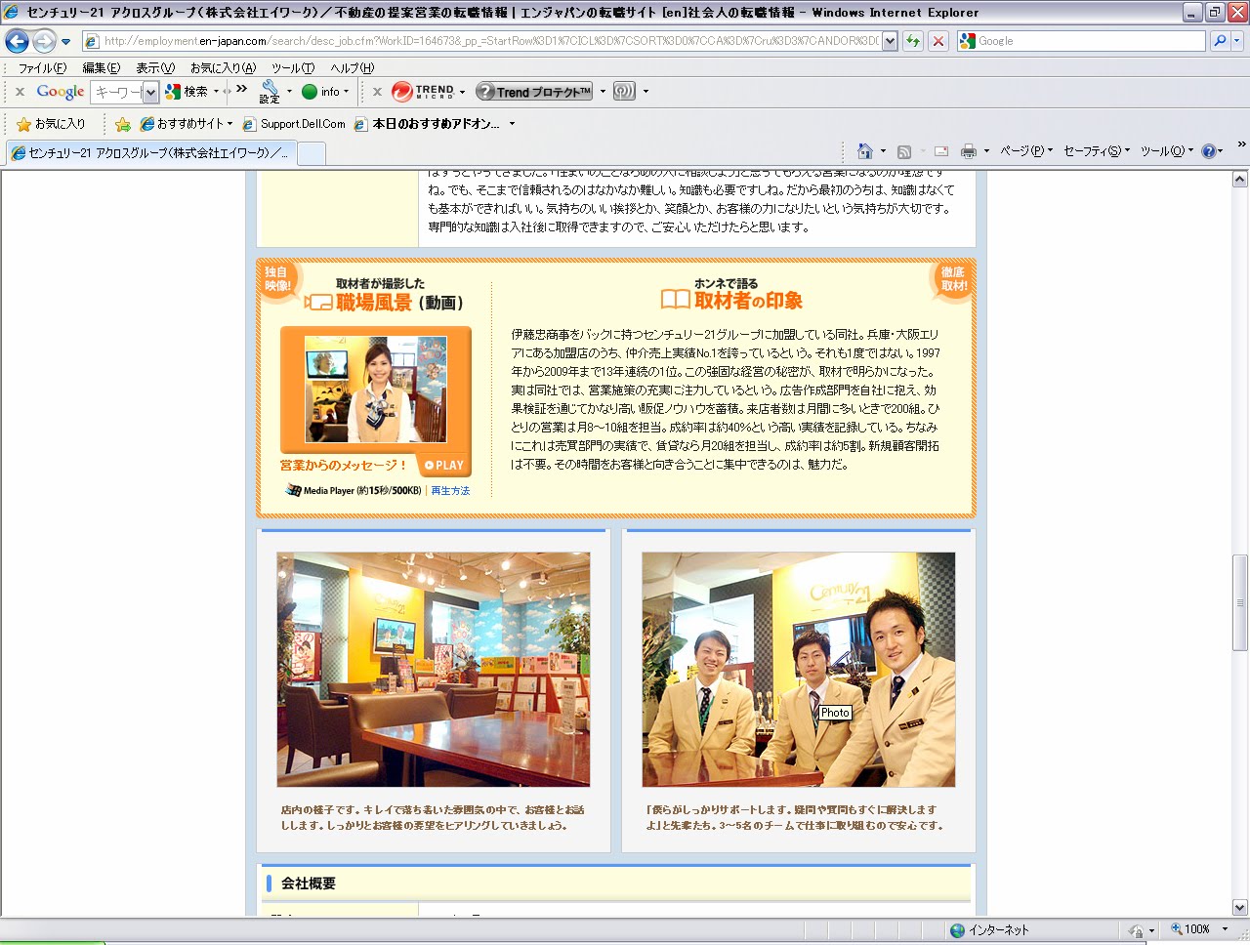1250x945 pixels.
Task: Click the read mail envelope icon
Action: (x=941, y=151)
